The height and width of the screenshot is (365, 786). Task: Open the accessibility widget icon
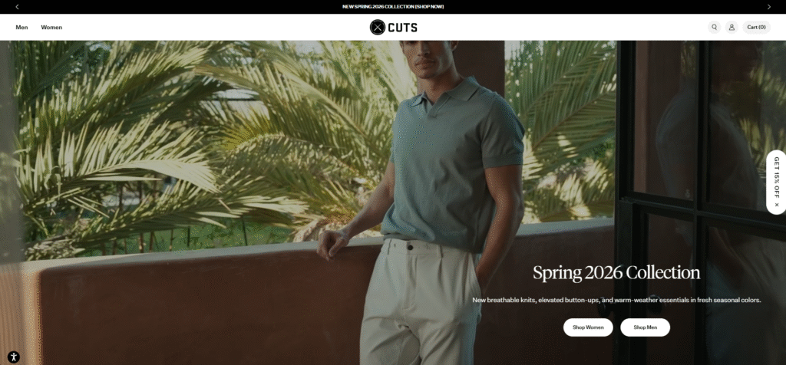pyautogui.click(x=14, y=357)
